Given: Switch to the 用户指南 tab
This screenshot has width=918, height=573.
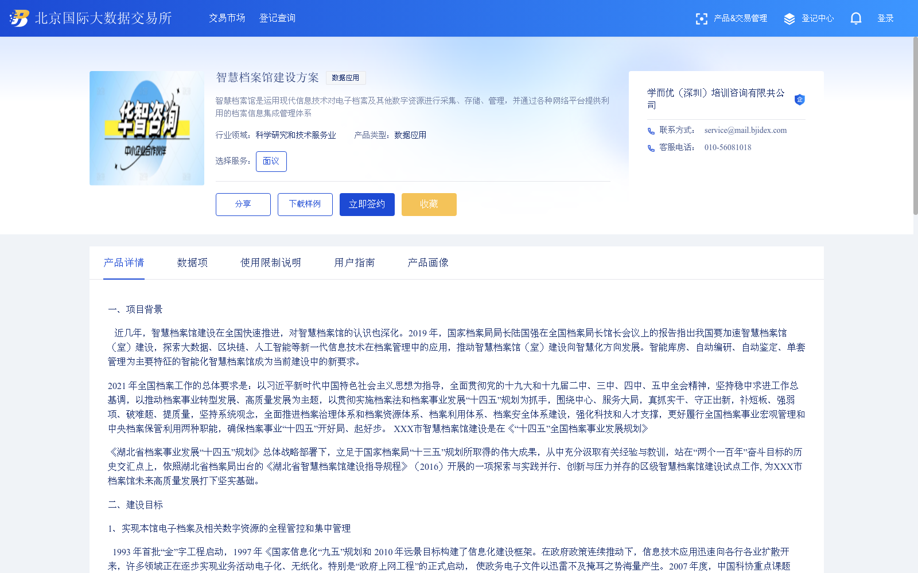Looking at the screenshot, I should 355,262.
